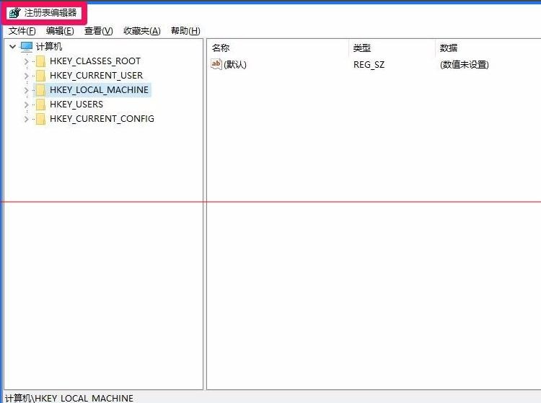Screen dimensions: 541x403
Task: Click the Registry Editor title bar icon
Action: click(x=15, y=13)
